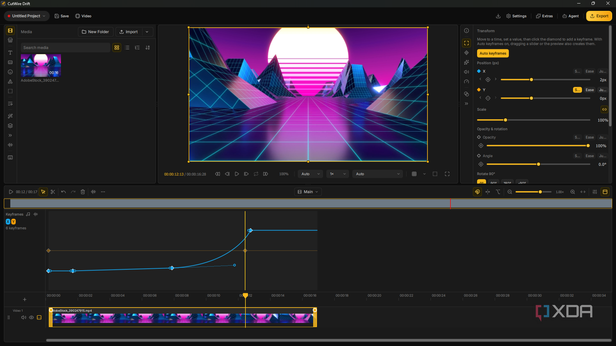
Task: Toggle Video 1 track visibility eye
Action: 31,317
